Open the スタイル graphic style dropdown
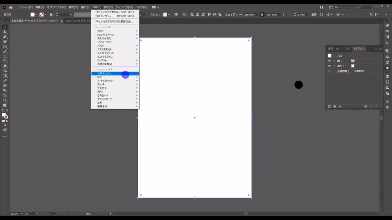The height and width of the screenshot is (220, 392). 169,15
